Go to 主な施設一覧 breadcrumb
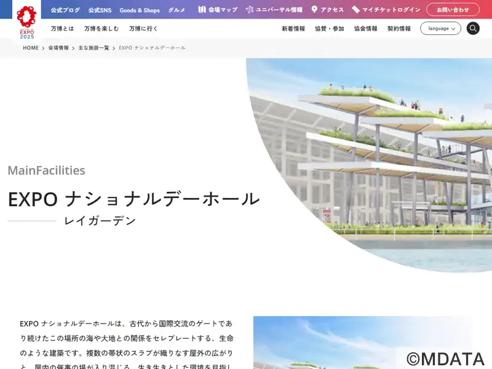 (x=93, y=48)
